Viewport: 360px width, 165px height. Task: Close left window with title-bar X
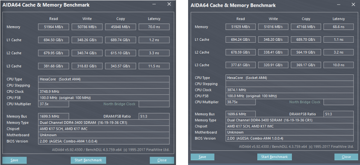[x=169, y=4]
